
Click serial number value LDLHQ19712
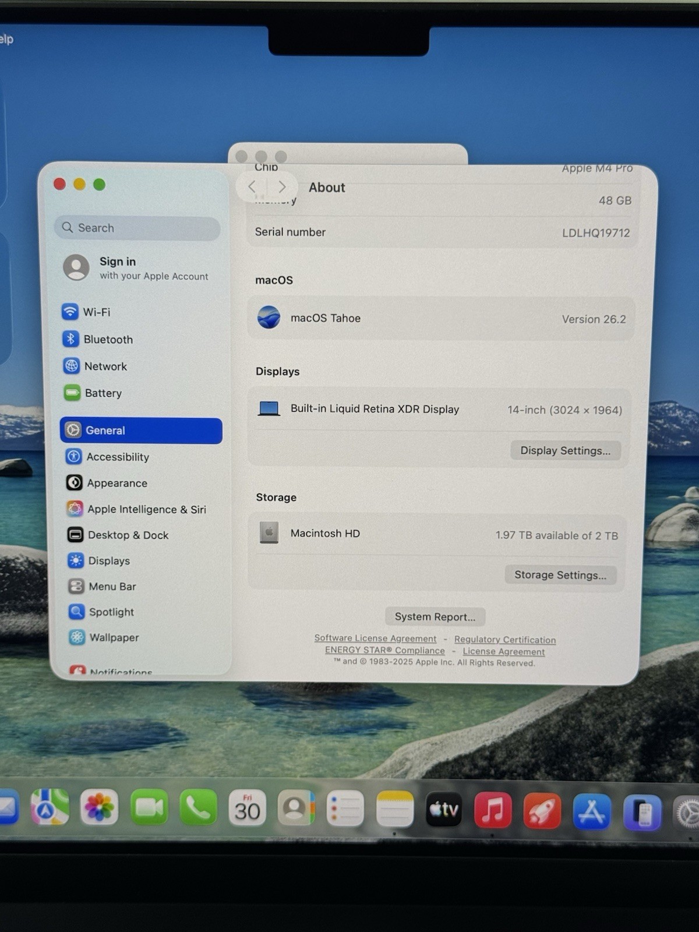coord(596,233)
